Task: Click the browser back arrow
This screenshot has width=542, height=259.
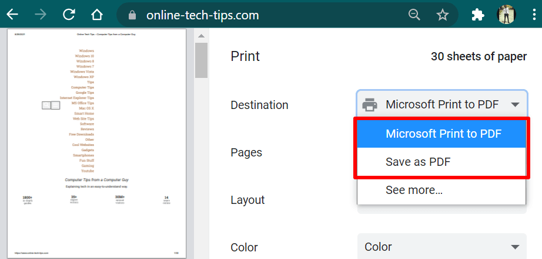Action: click(x=12, y=15)
